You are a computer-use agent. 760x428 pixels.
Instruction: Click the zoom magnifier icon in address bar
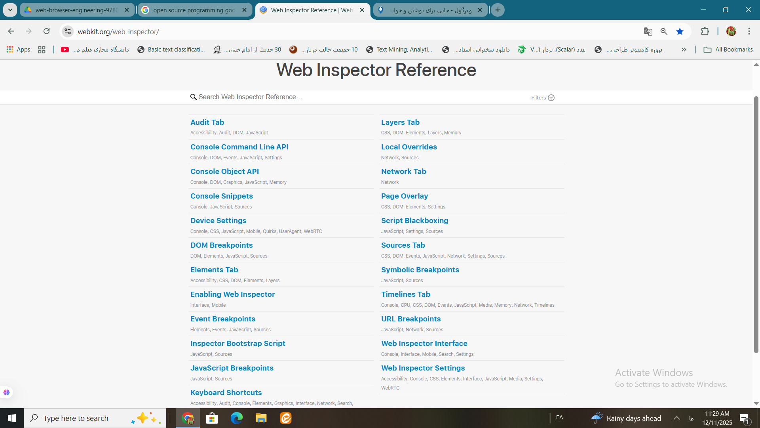(x=664, y=32)
